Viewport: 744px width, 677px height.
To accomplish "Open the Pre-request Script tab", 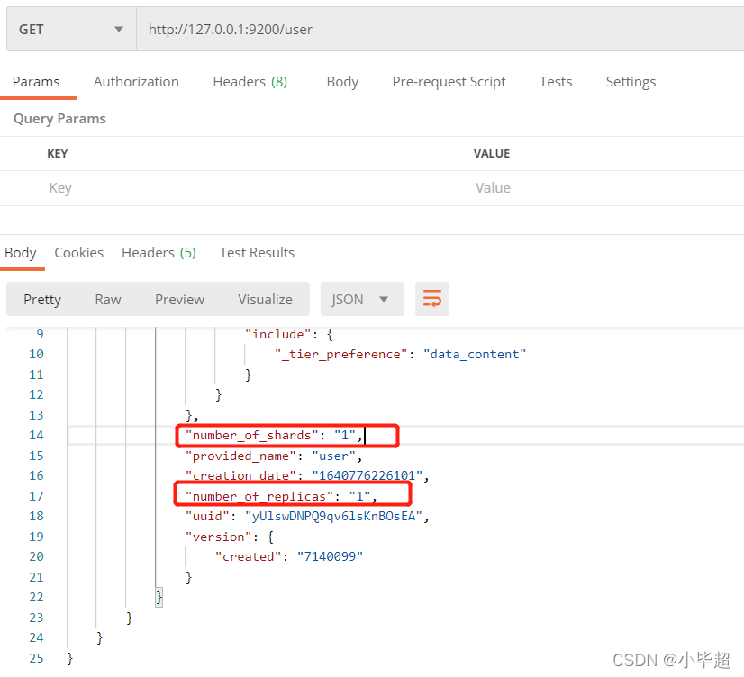I will (449, 82).
